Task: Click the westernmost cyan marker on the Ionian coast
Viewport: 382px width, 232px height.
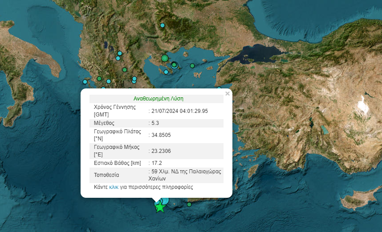Action: (85, 82)
